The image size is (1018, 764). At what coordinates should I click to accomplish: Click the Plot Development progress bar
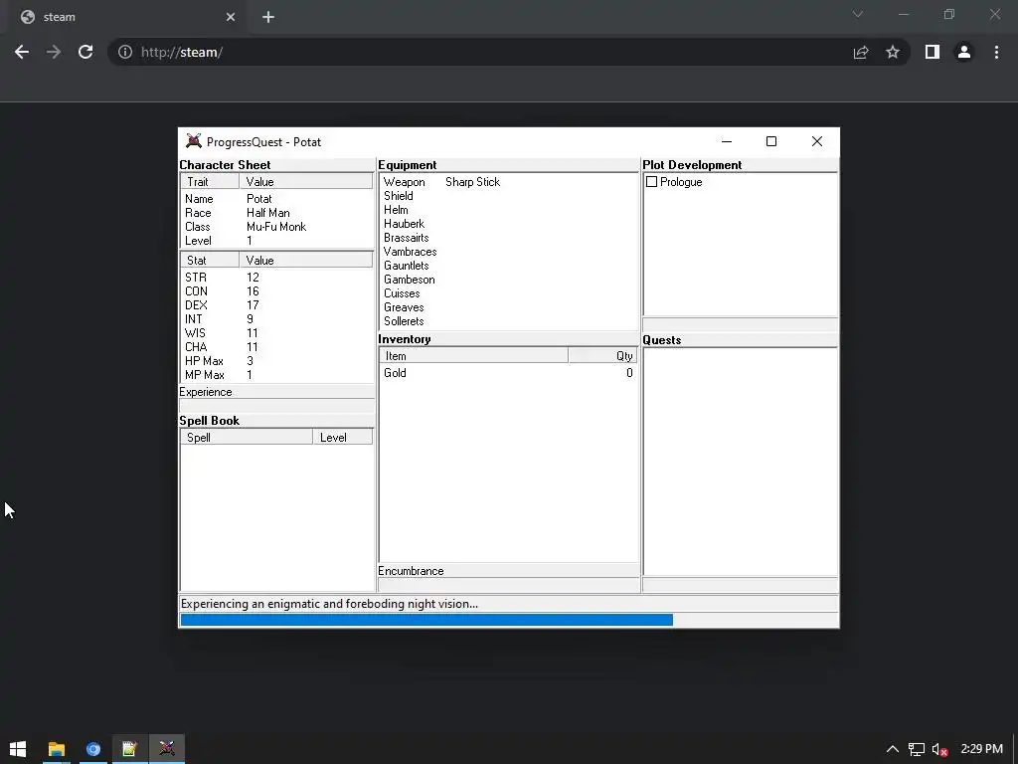740,324
